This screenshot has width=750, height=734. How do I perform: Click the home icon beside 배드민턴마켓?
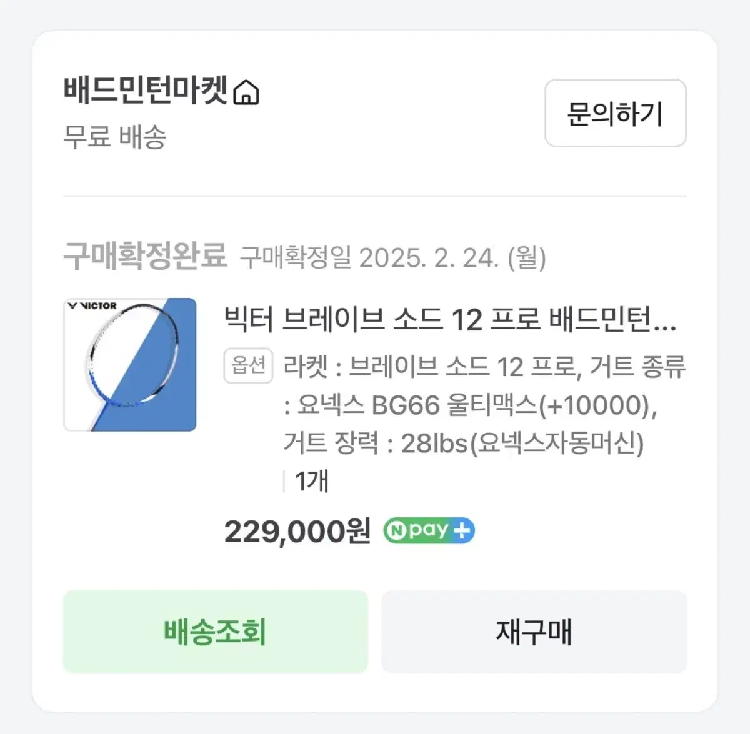(246, 92)
